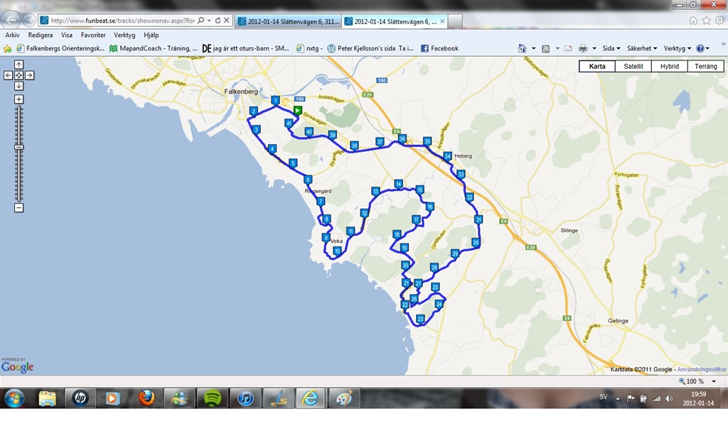Screen dimensions: 728x431
Task: Switch map view to Terräng
Action: click(x=705, y=67)
